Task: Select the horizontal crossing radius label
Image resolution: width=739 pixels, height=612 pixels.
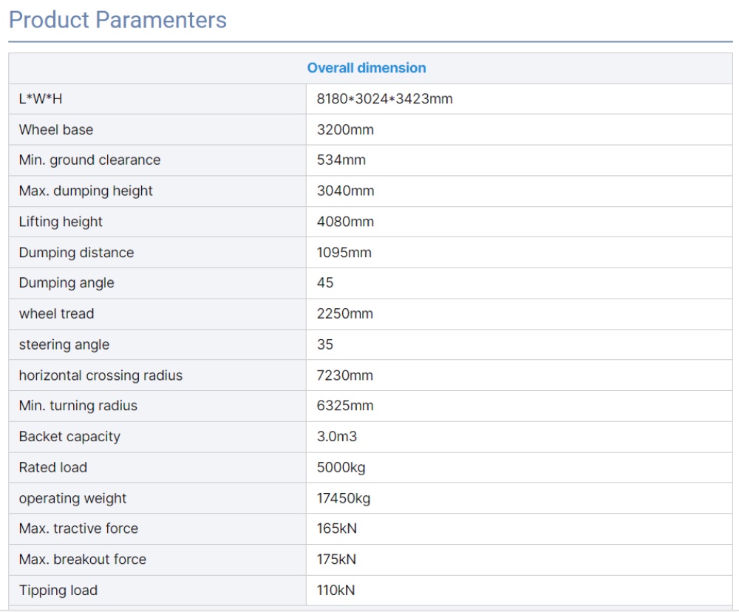Action: (101, 375)
